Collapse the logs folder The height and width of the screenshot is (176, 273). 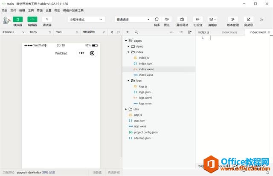pyautogui.click(x=128, y=81)
